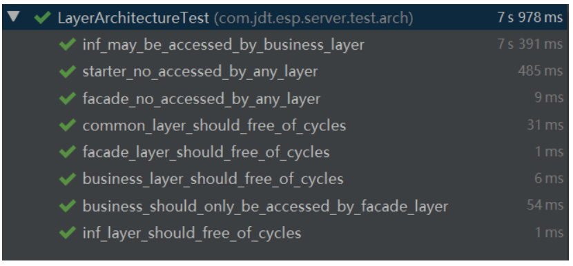Click green checkmark beside LayerArchitectureTest
This screenshot has height=266, width=573.
click(42, 17)
